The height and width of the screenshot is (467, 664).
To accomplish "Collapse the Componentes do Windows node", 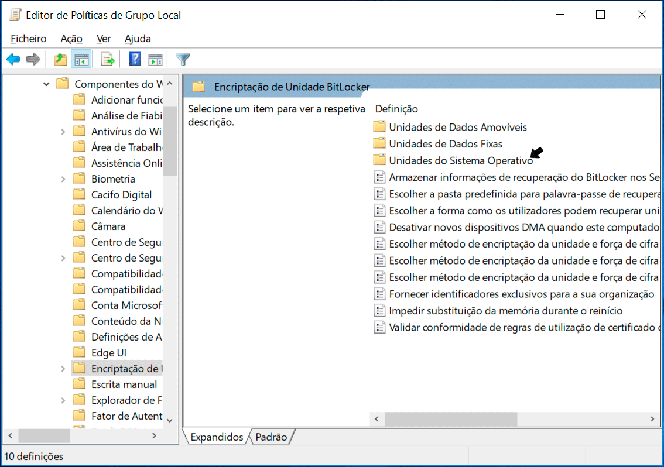I will [46, 84].
